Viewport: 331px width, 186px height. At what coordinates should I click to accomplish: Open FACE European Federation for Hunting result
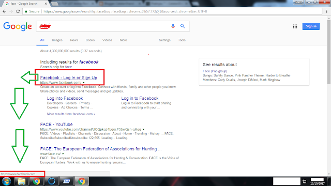101,149
